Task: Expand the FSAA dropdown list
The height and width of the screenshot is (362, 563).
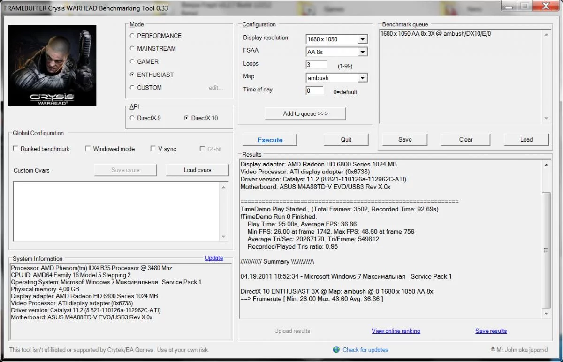Action: (362, 52)
